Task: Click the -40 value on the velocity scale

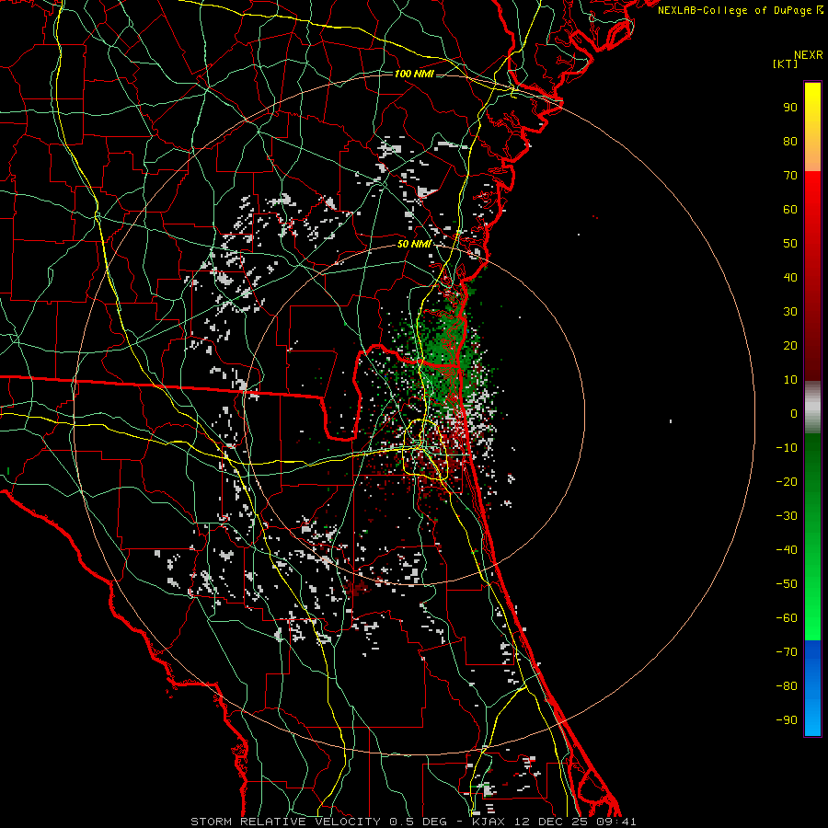Action: [x=787, y=550]
